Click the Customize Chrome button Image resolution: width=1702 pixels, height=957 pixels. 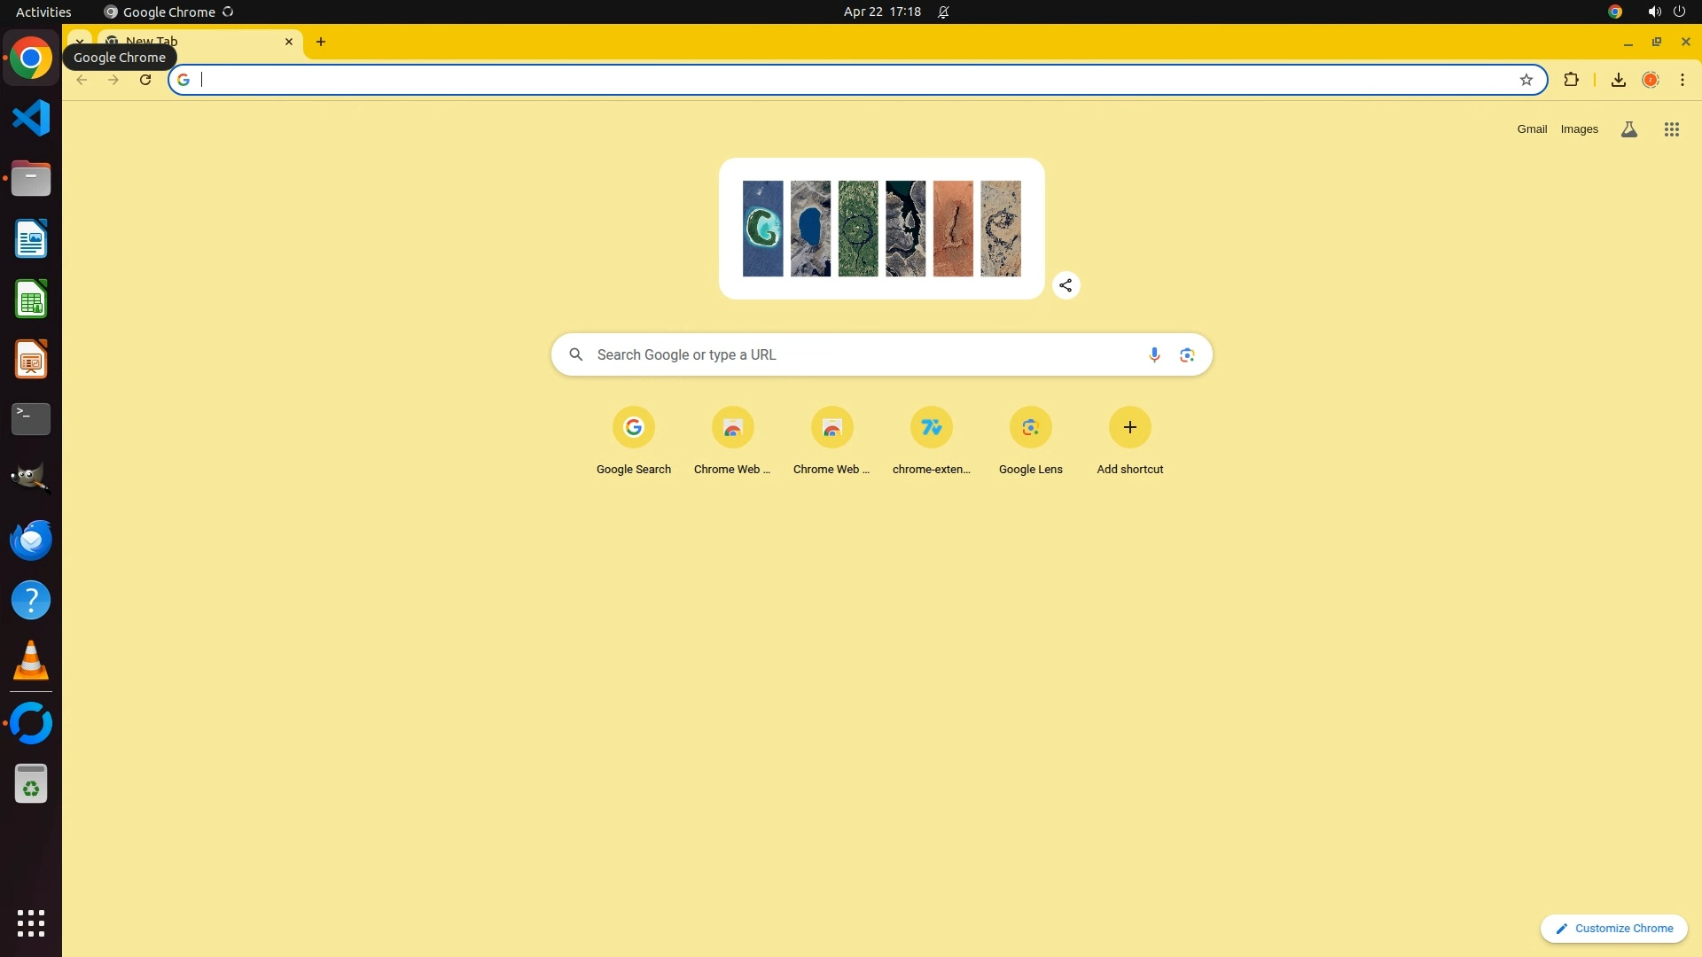click(1613, 928)
